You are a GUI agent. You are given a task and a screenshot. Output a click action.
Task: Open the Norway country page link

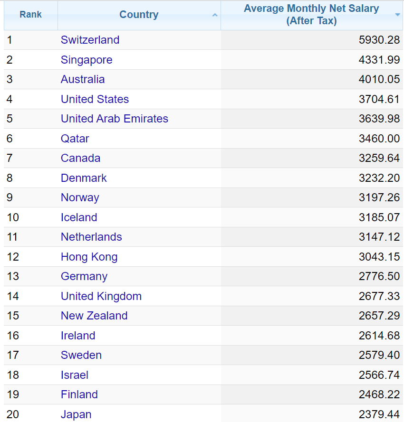click(x=80, y=197)
